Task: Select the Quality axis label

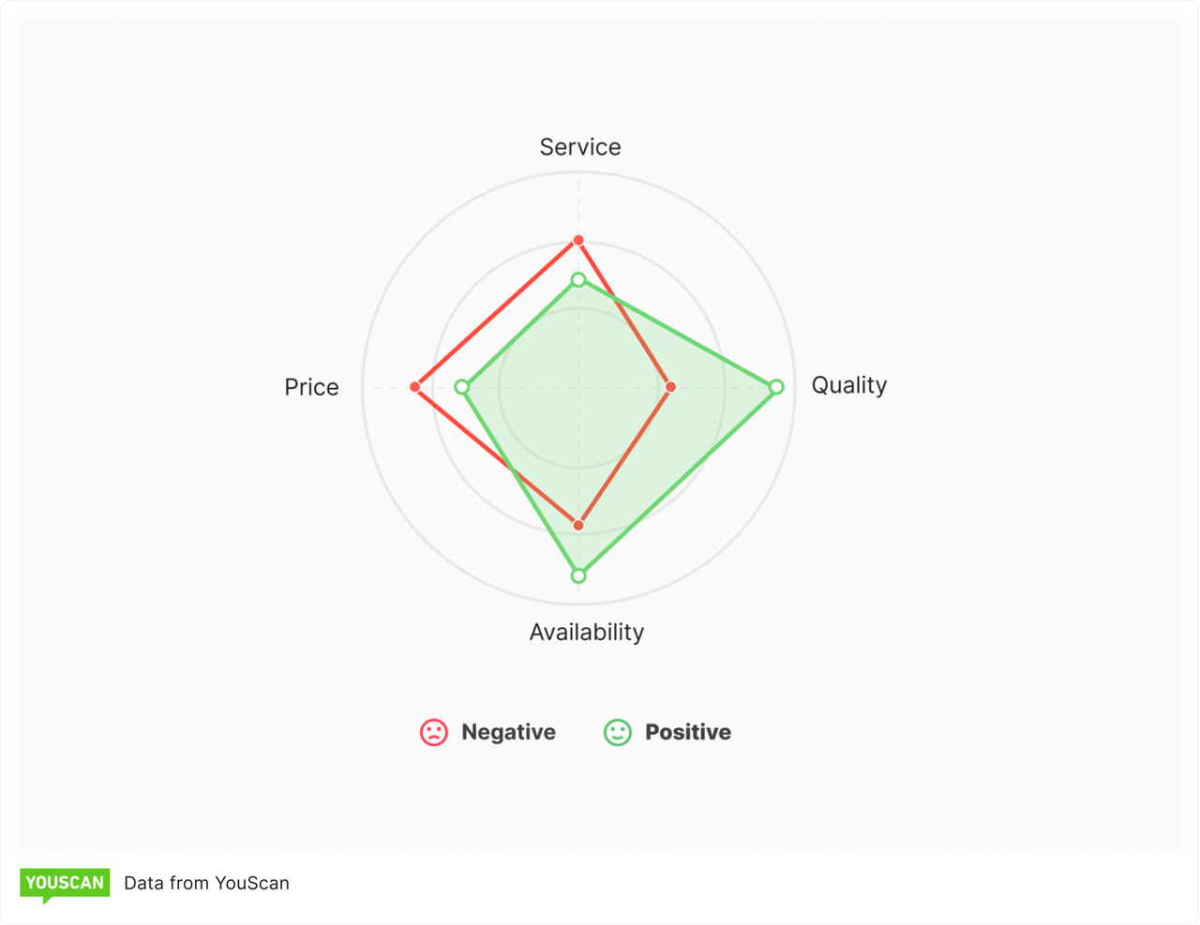Action: [x=848, y=385]
